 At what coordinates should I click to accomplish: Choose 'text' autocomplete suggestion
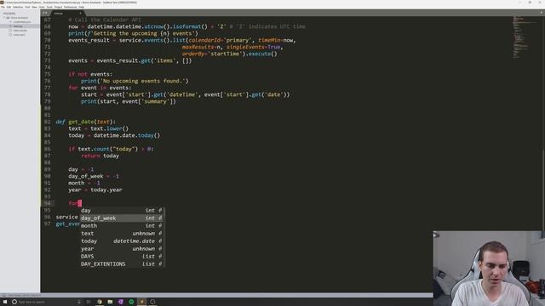121,233
